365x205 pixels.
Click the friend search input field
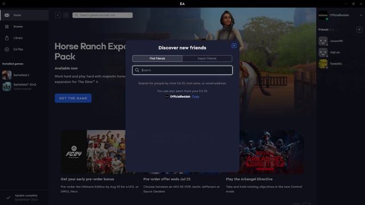pos(182,70)
